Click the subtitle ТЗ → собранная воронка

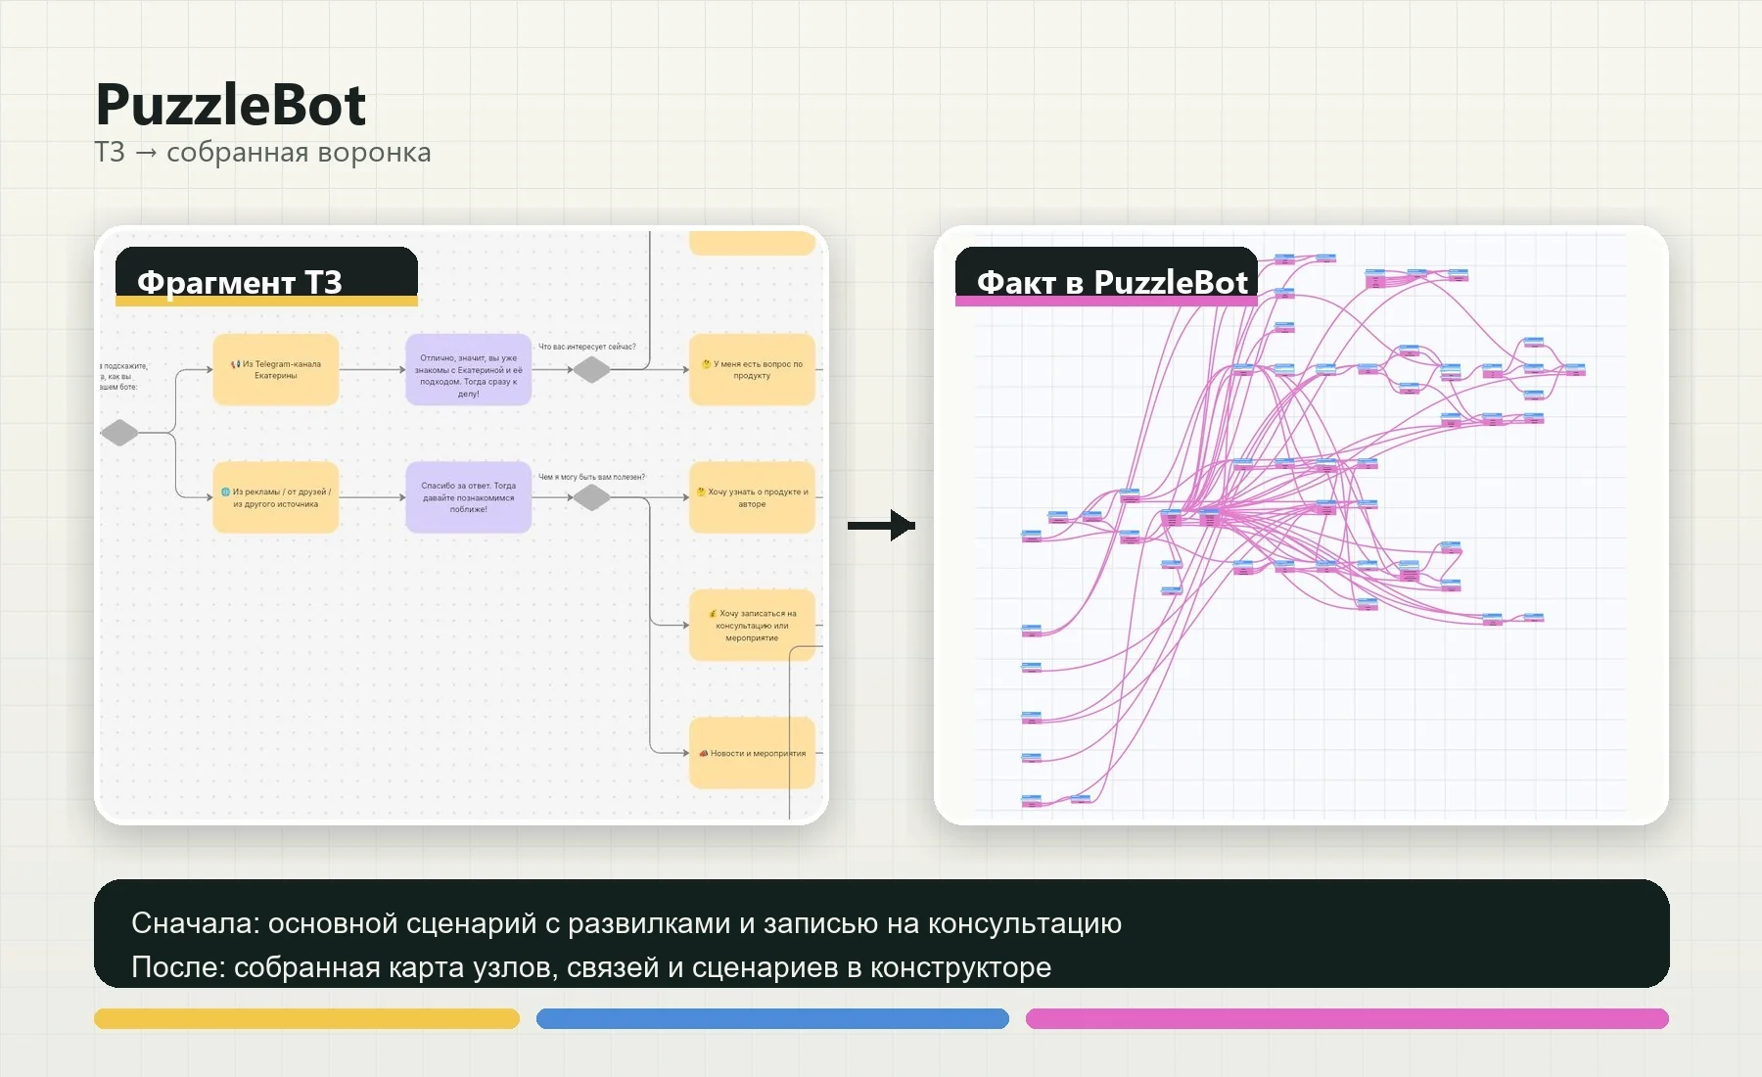(262, 153)
